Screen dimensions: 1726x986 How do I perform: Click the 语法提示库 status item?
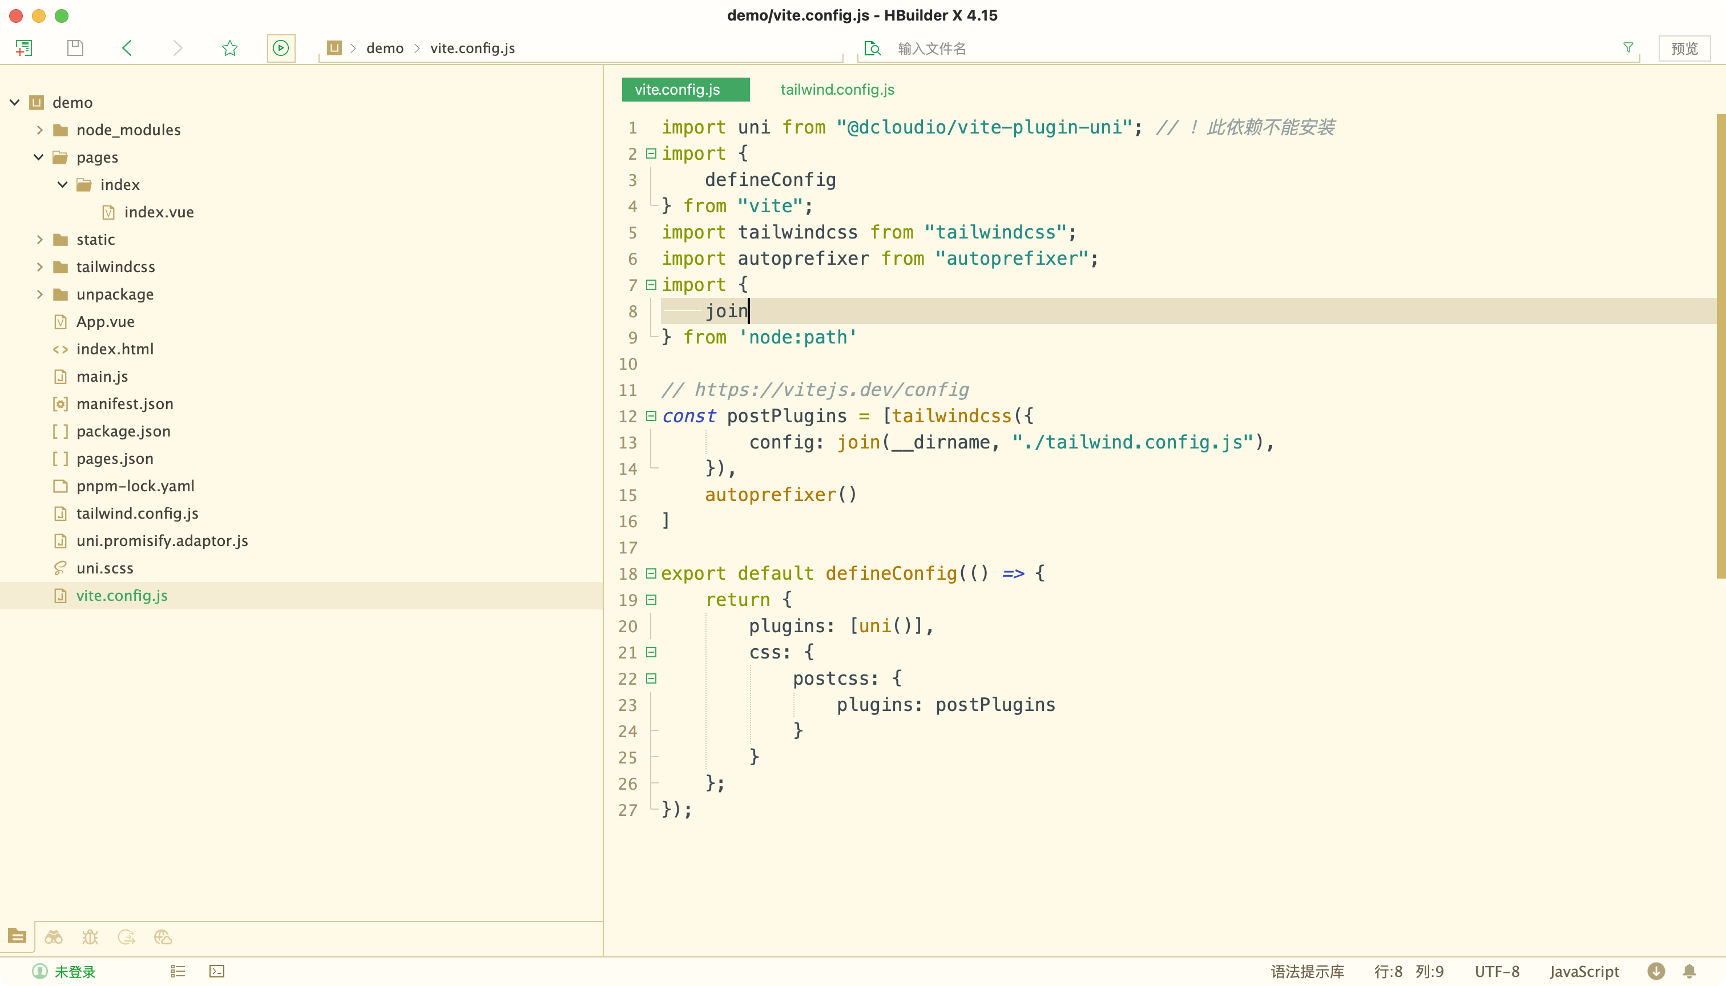pos(1308,972)
